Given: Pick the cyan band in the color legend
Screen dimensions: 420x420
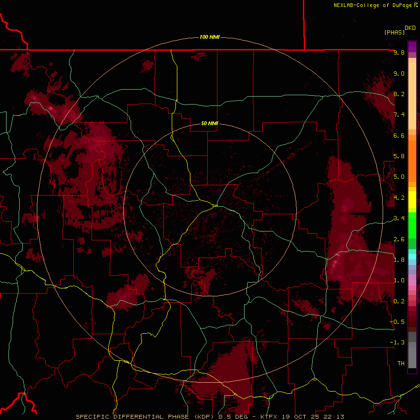Looking at the screenshot, I should [x=412, y=257].
